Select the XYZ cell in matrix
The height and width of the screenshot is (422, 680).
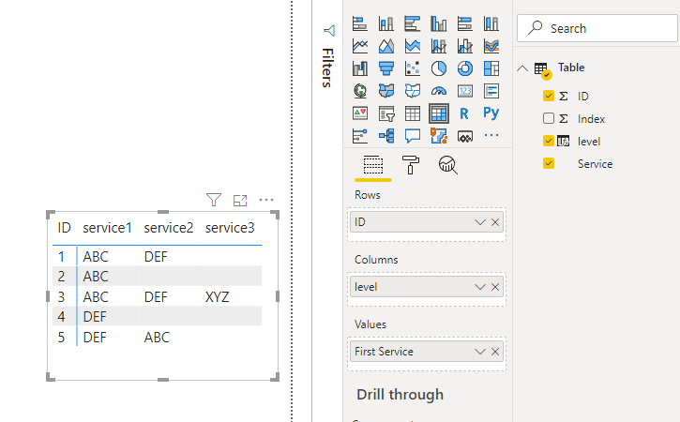pos(218,297)
